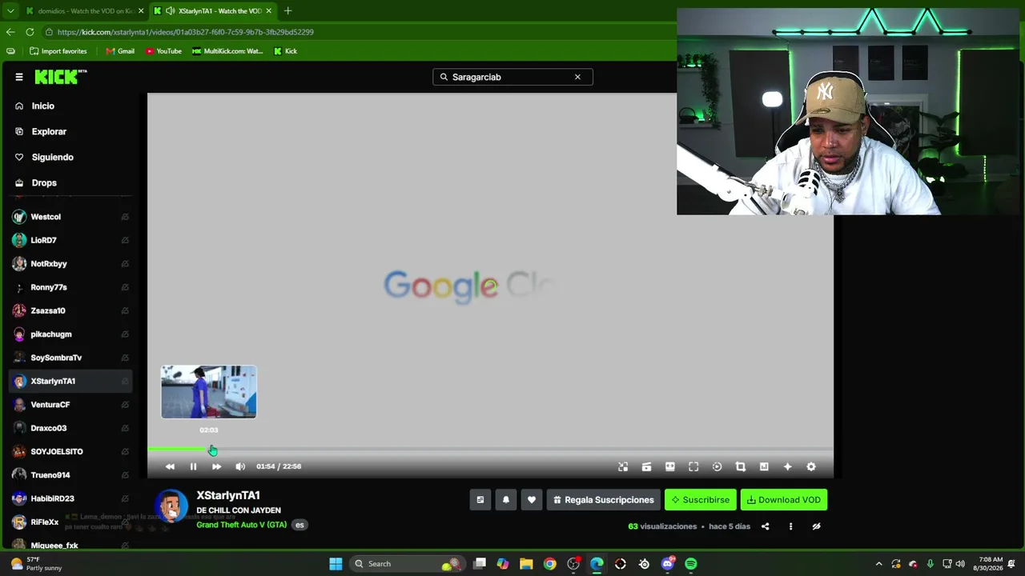
Task: Open Drops in the sidebar
Action: 44,182
